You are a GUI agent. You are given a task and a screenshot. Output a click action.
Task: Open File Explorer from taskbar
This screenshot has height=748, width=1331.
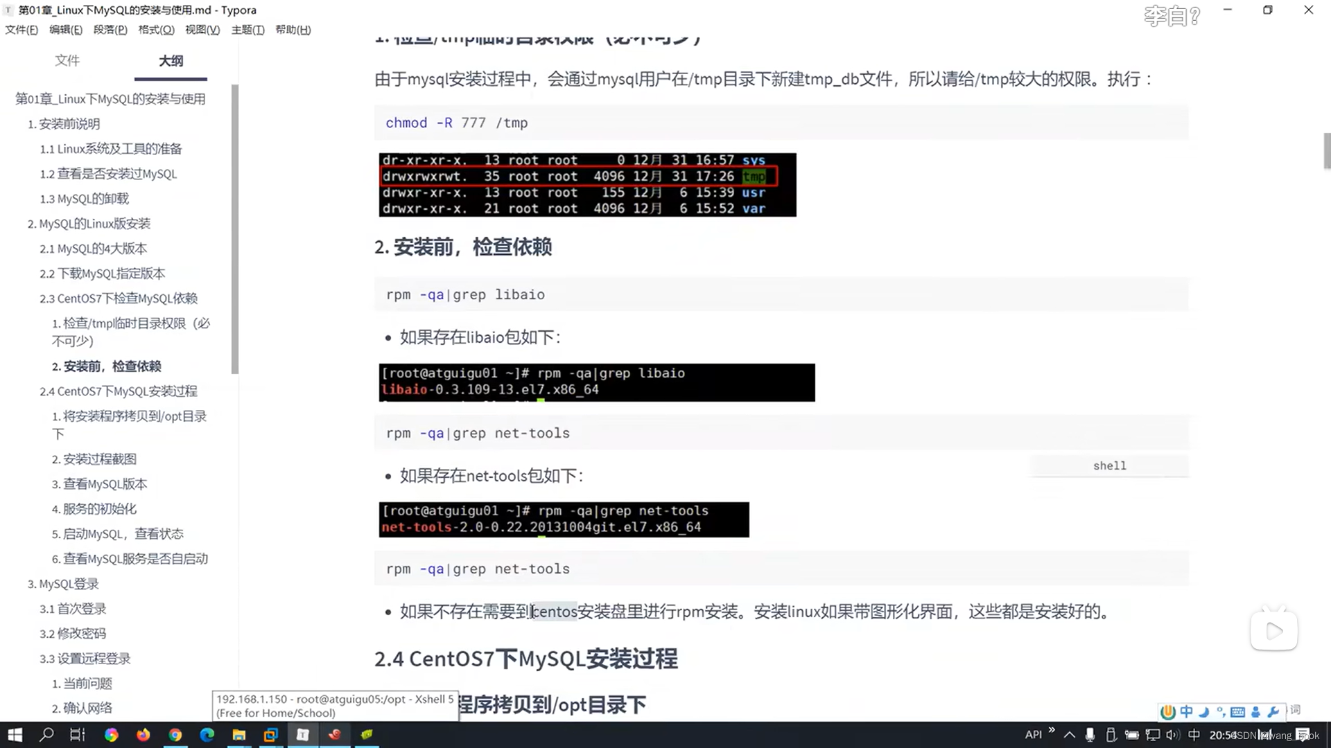click(239, 735)
